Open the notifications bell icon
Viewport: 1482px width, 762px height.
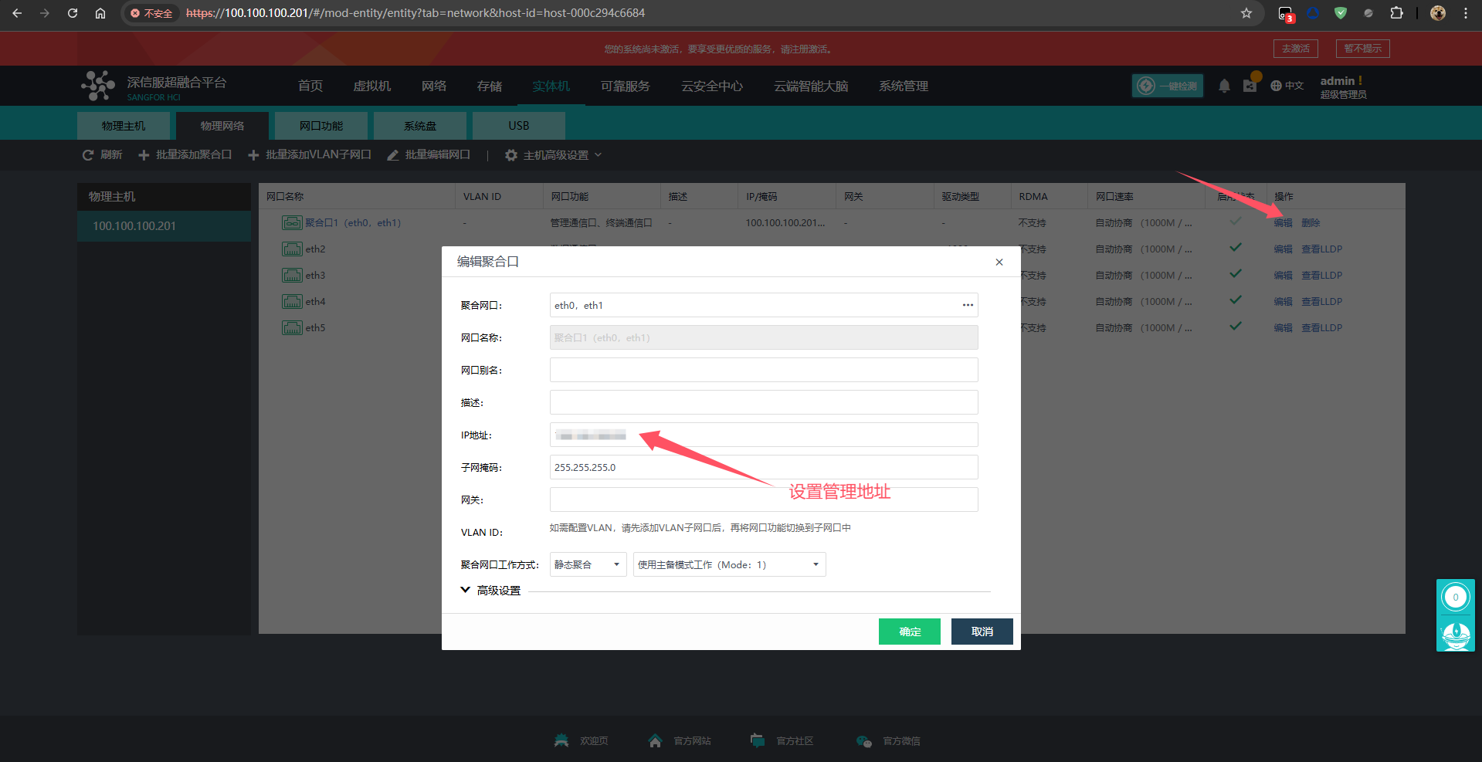1224,86
